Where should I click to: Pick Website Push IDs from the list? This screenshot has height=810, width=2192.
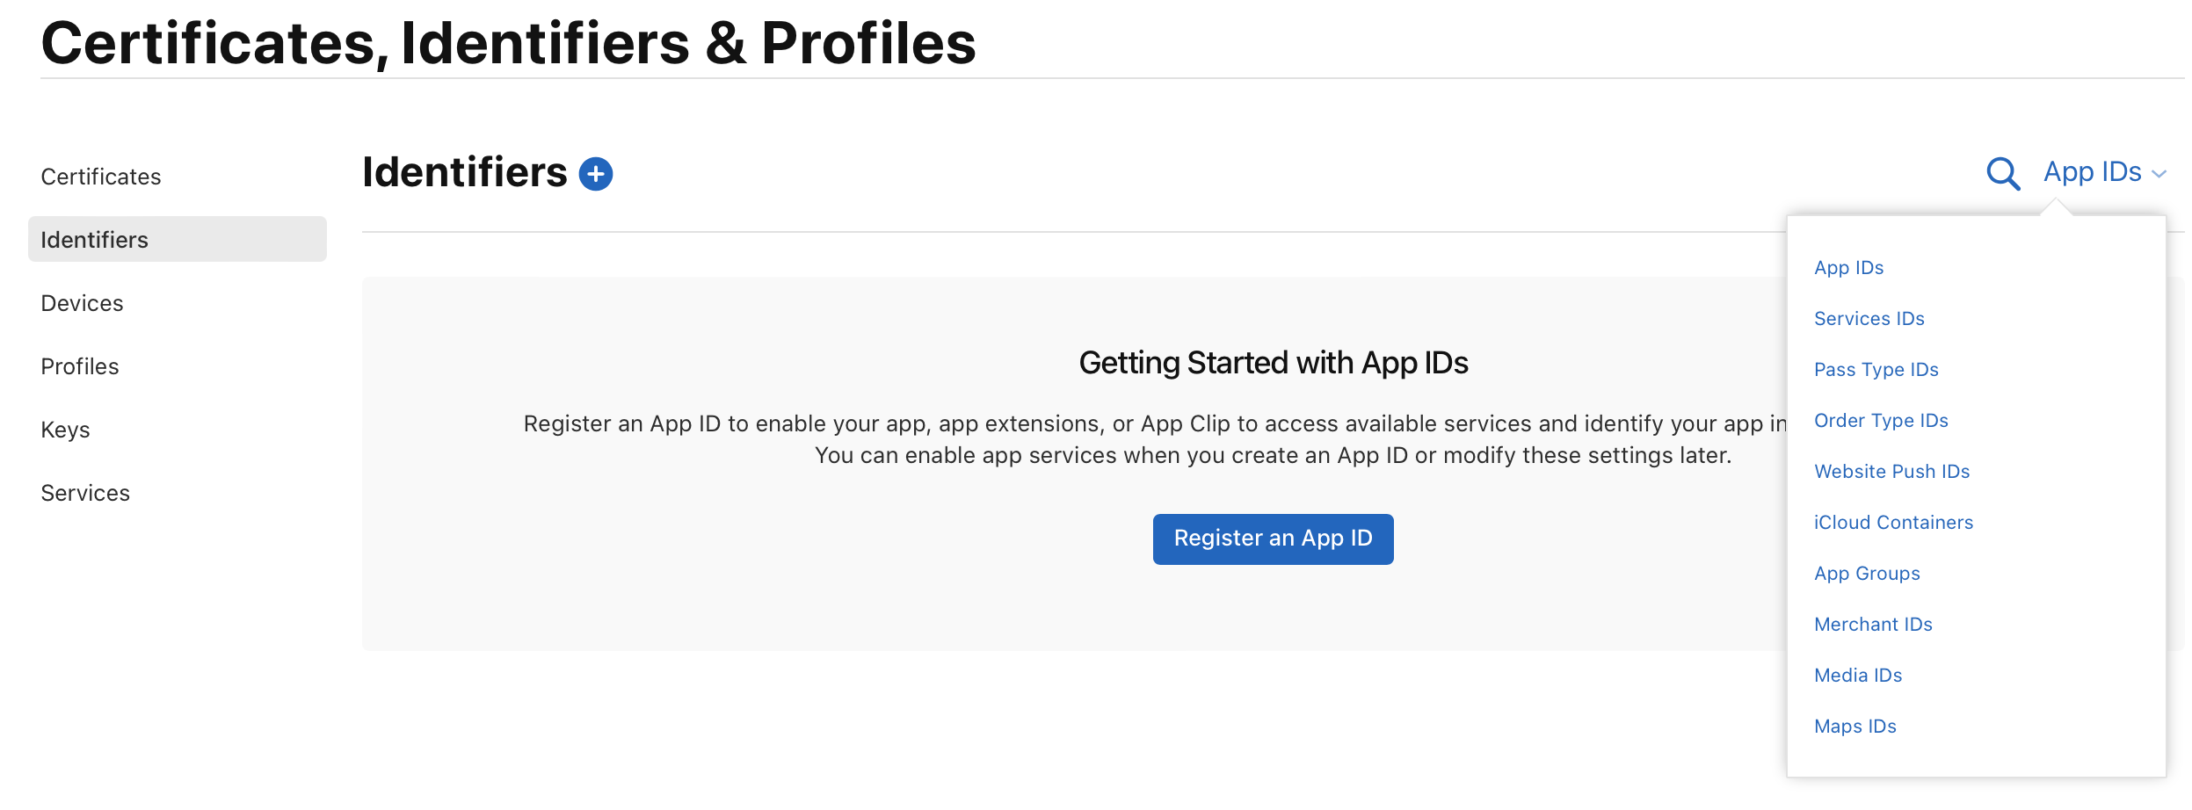(1892, 472)
